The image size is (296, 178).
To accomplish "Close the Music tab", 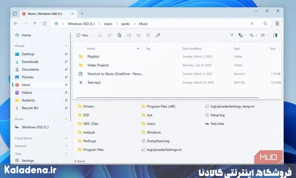I will [72, 14].
